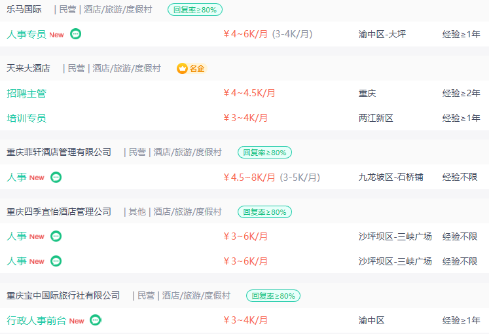489x334 pixels.
Task: Click 回复率≥80% badge next to 乐马国际
Action: click(x=195, y=10)
